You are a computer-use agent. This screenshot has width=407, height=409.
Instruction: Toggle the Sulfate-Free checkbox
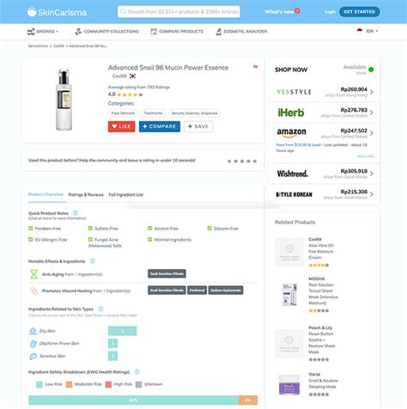click(x=90, y=229)
